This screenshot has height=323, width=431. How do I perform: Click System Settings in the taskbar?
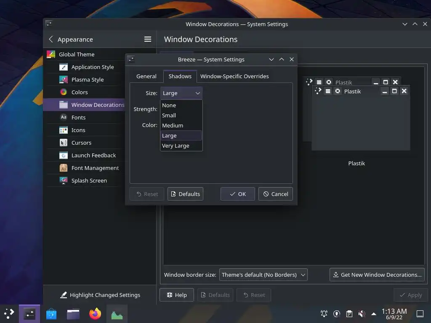(29, 314)
